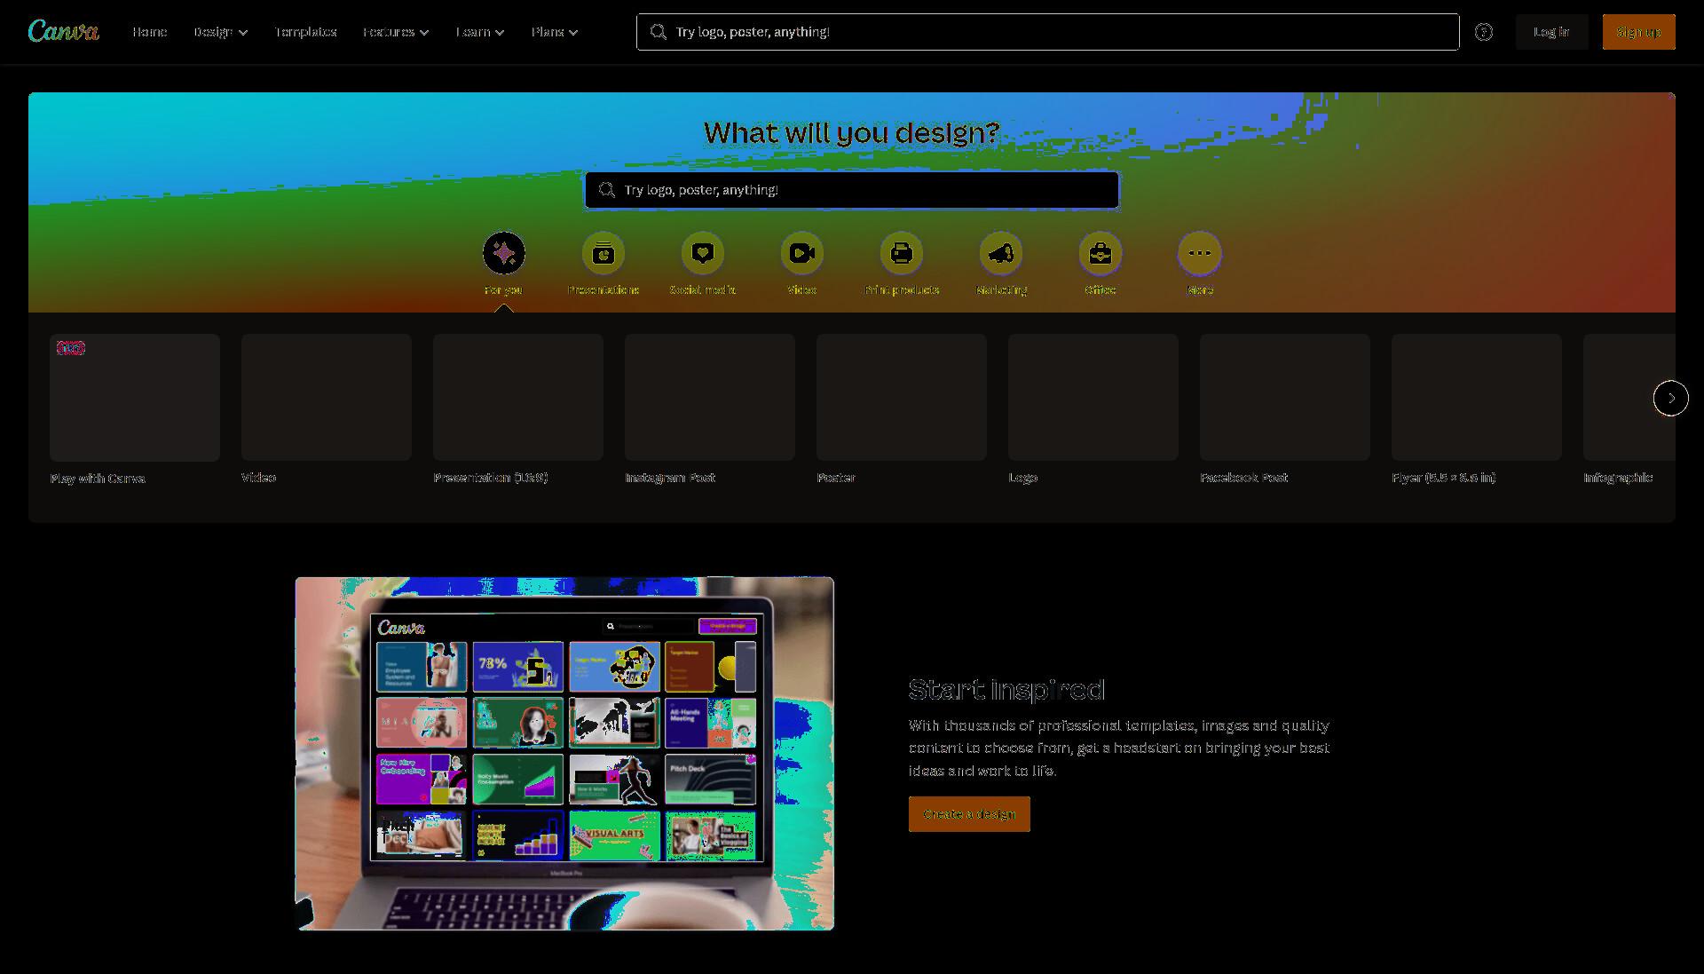Select the Marketing megaphone icon
Screen dimensions: 1704x974
pyautogui.click(x=1001, y=253)
